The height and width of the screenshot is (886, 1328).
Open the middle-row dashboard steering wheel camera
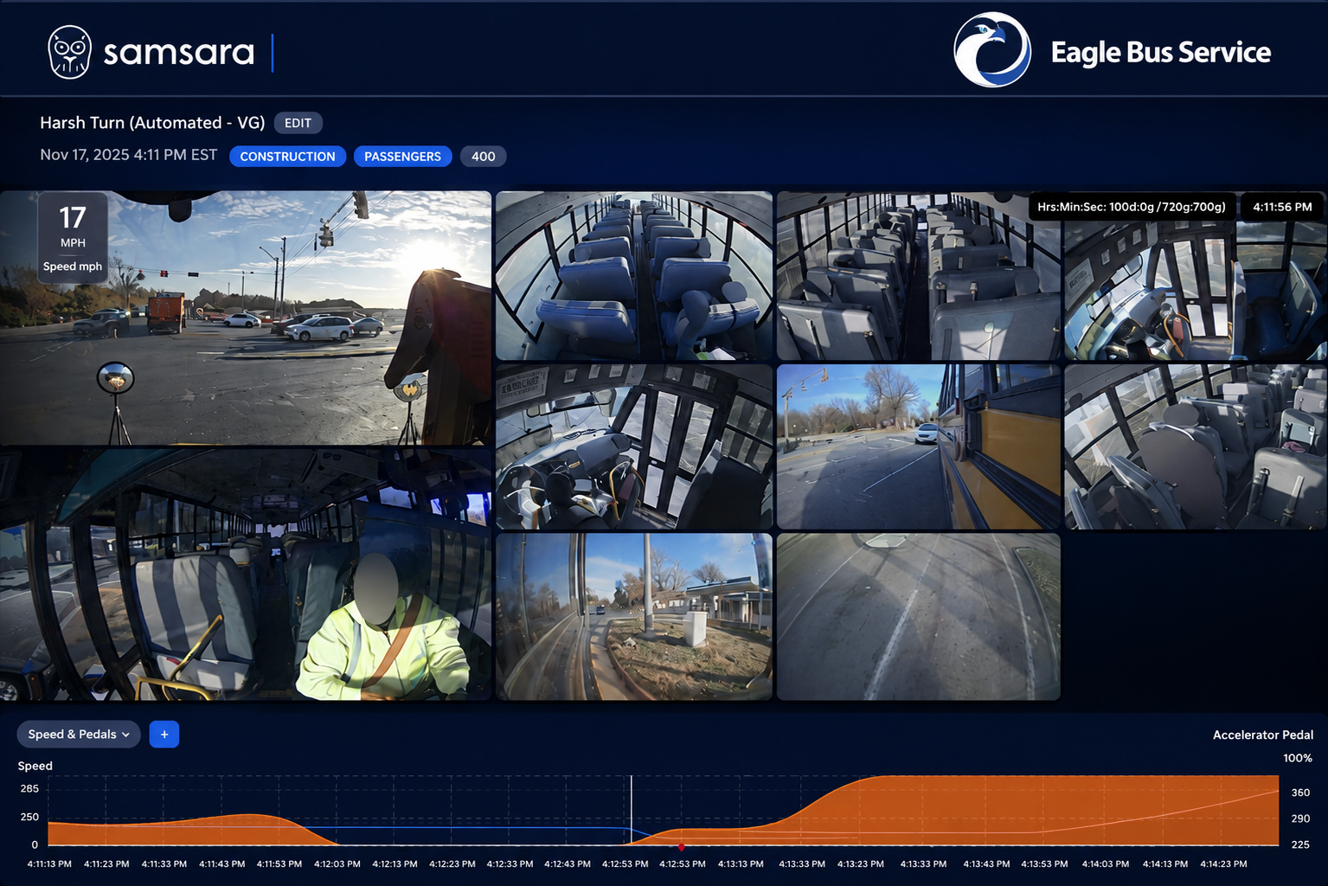634,446
